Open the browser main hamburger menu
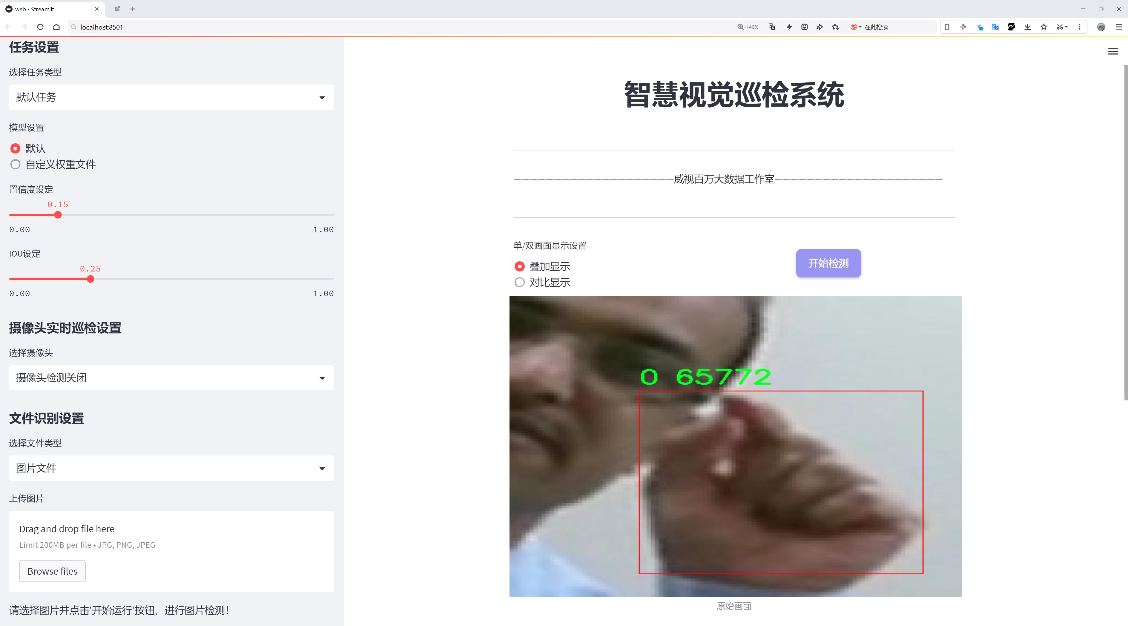Screen dimensions: 1128x626 1119,27
